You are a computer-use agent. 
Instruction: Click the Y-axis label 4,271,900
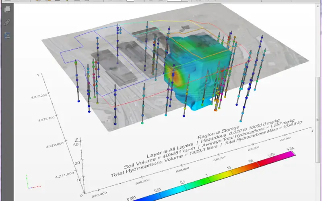[x=64, y=175]
